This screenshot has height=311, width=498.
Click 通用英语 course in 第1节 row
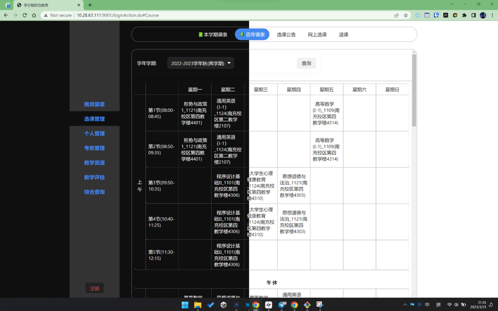pos(228,113)
